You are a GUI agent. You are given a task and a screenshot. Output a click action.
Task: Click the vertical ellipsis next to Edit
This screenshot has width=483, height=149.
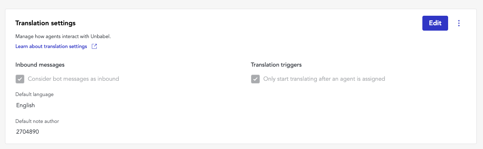(459, 23)
